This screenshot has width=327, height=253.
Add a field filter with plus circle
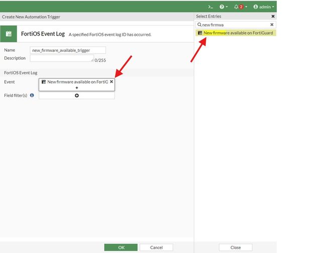click(77, 96)
